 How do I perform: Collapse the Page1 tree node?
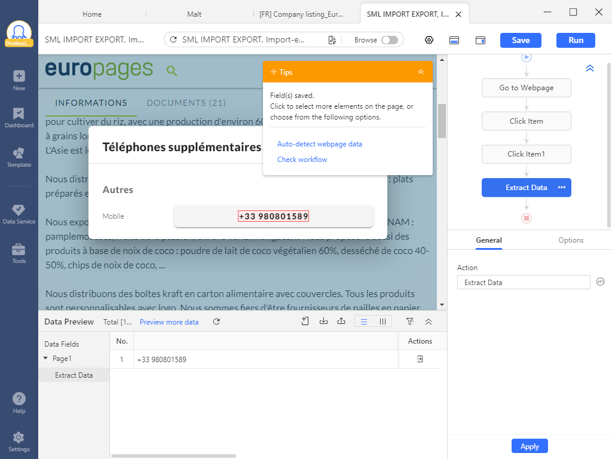pos(45,358)
